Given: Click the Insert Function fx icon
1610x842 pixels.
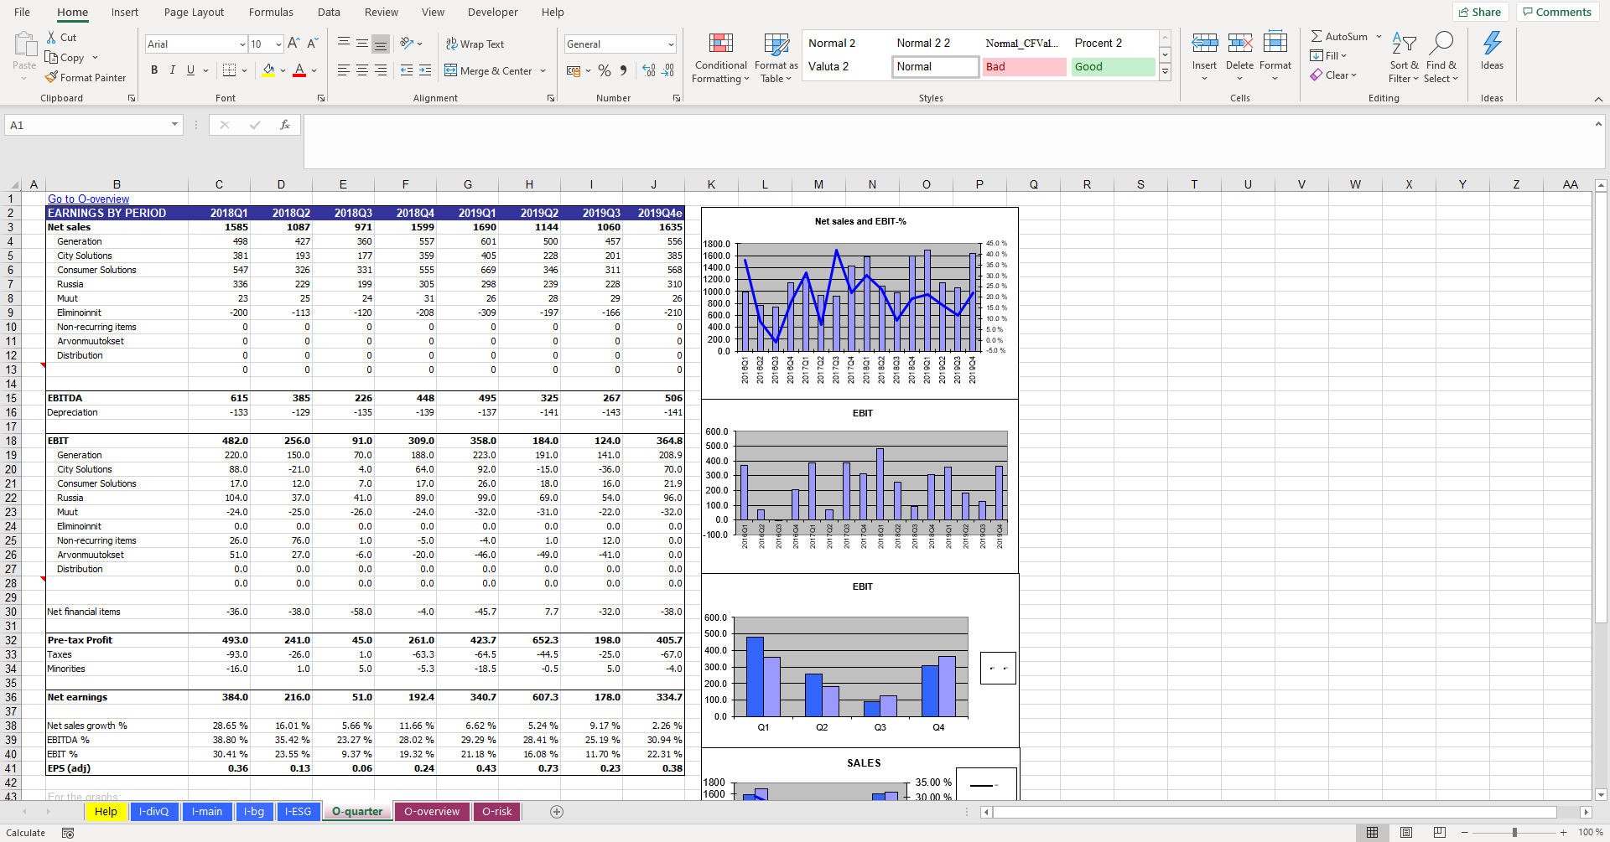Looking at the screenshot, I should [x=285, y=125].
